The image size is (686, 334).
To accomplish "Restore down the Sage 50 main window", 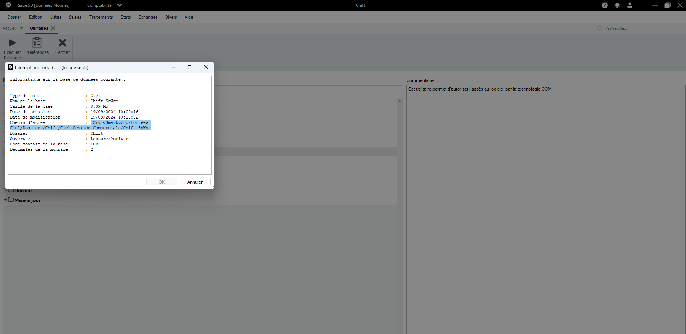I will point(667,5).
